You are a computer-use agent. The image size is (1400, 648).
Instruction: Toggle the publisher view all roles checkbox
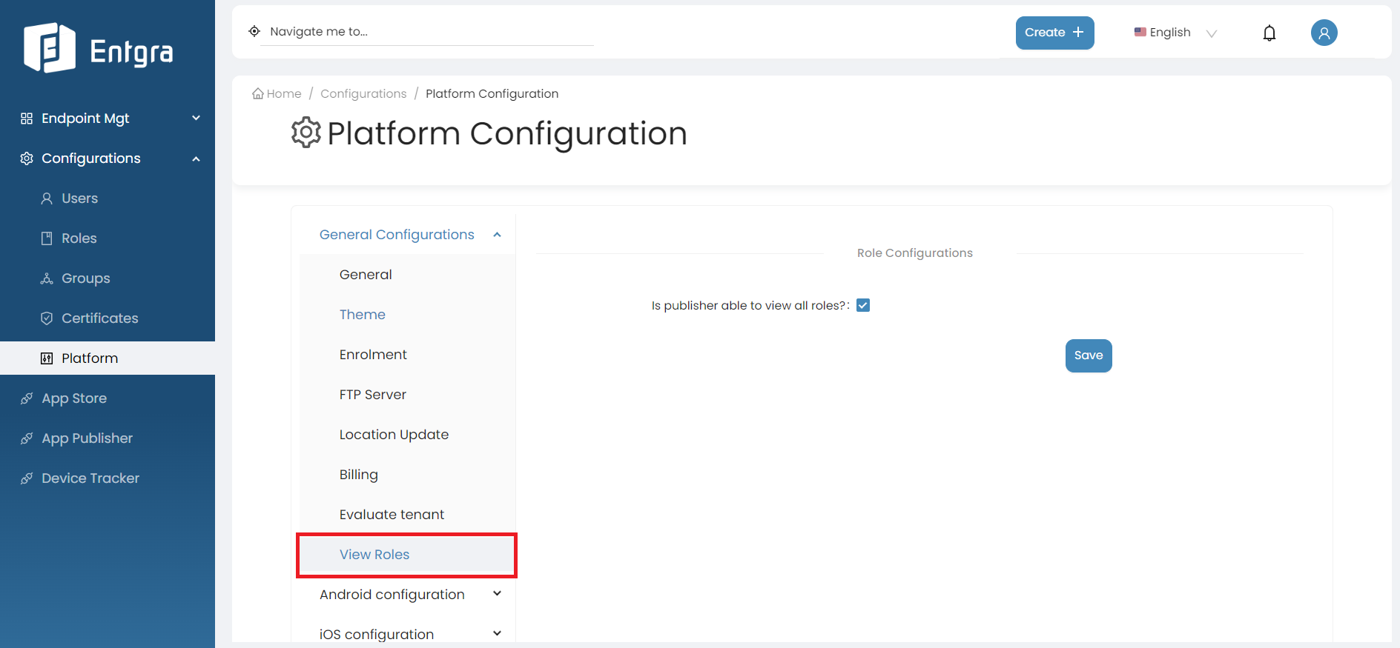point(863,305)
